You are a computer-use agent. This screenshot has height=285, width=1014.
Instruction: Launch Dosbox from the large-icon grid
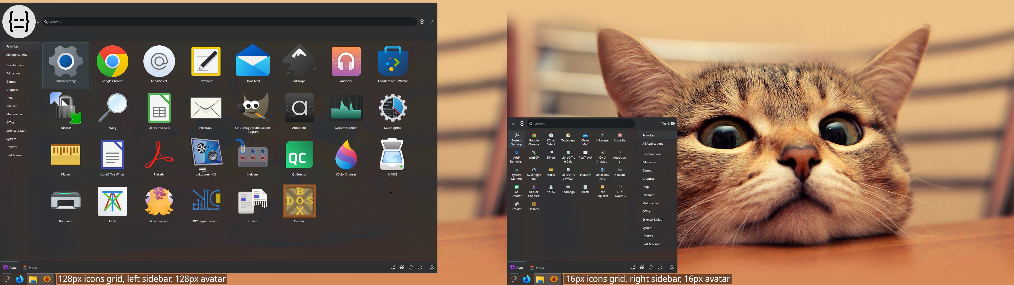[299, 204]
